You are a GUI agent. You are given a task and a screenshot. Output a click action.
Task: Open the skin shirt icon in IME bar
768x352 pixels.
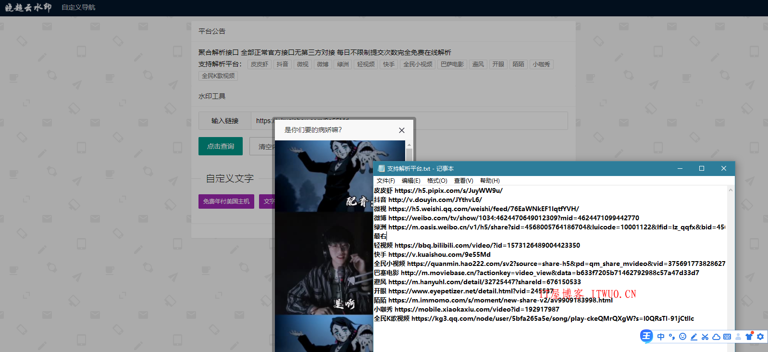[749, 336]
